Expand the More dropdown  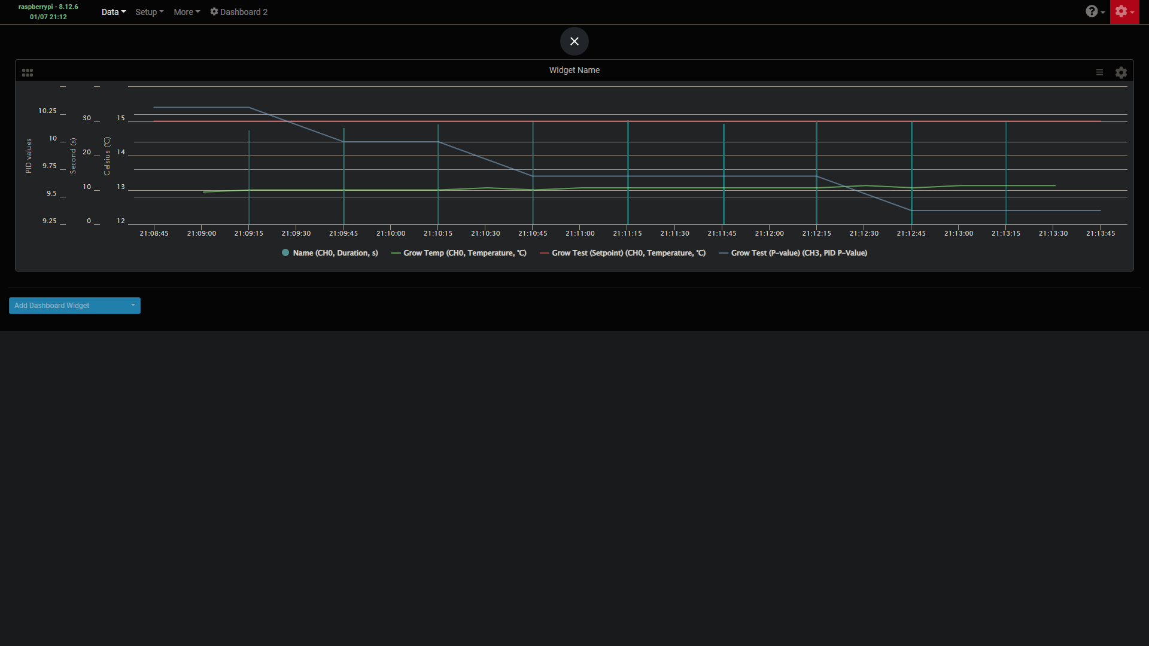[186, 11]
